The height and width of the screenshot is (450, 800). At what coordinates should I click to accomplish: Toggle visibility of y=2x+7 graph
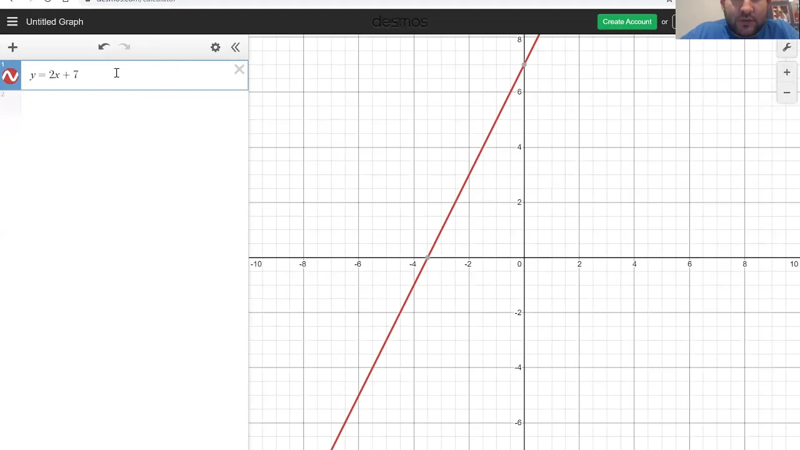coord(10,76)
